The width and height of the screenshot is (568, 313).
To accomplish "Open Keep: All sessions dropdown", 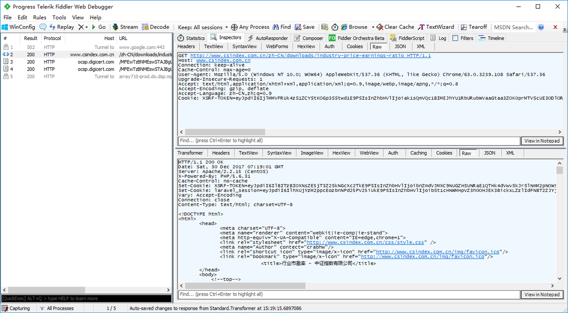I will coord(203,27).
